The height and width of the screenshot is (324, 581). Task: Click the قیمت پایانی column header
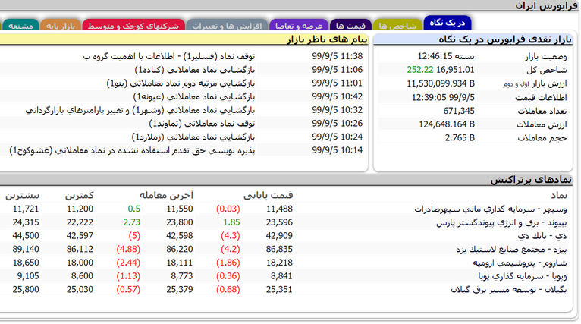click(x=268, y=195)
